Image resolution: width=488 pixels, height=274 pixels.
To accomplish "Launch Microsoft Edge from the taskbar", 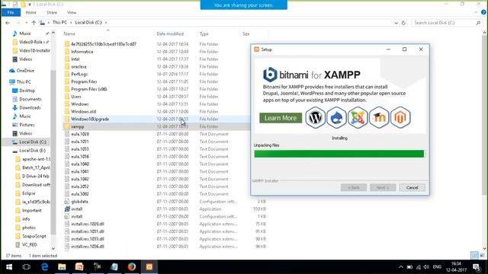I will pyautogui.click(x=44, y=267).
